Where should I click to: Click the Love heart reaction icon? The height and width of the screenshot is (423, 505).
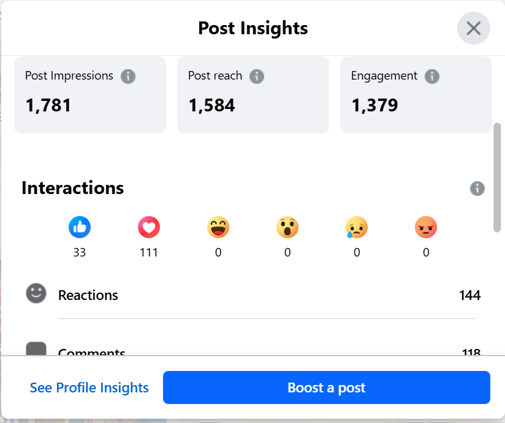tap(149, 228)
